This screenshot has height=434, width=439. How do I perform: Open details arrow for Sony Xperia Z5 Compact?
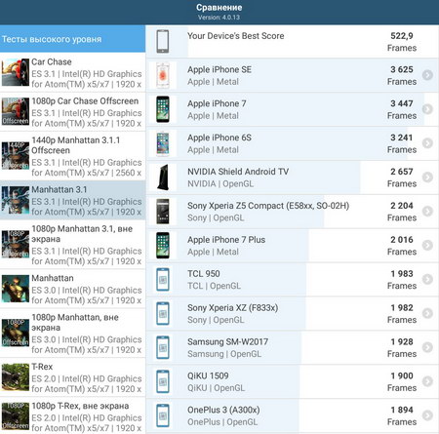point(427,212)
